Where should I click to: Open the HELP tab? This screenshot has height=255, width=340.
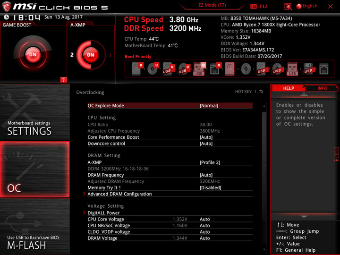point(289,88)
